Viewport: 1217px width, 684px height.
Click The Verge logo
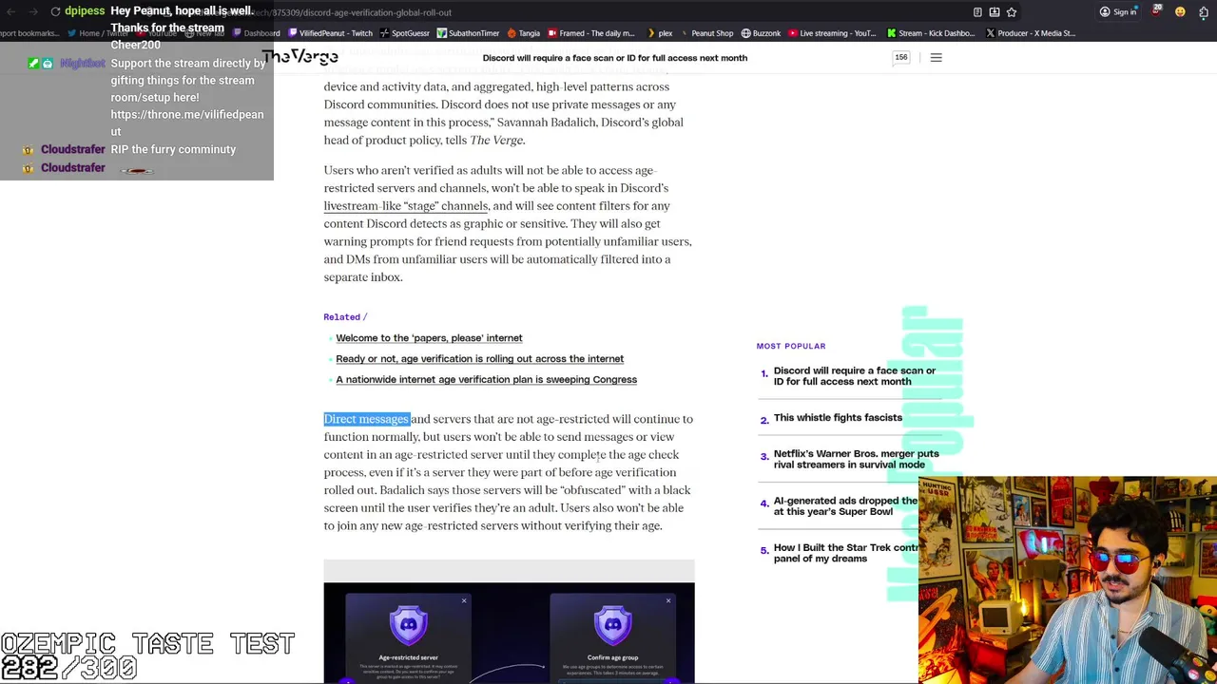(x=300, y=58)
